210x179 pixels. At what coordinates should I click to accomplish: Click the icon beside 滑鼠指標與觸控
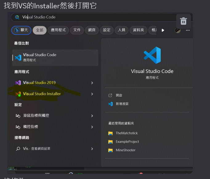(18, 116)
